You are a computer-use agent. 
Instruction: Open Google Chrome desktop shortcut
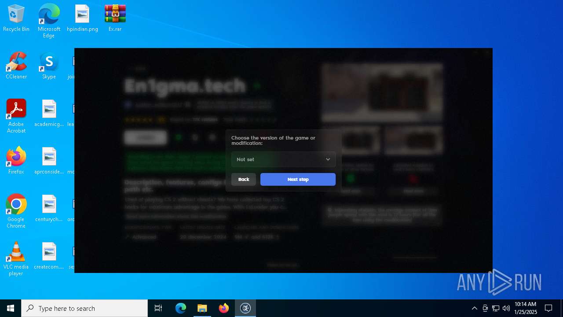click(x=16, y=211)
